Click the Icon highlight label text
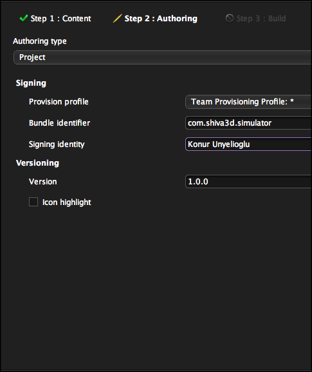312x372 pixels. click(x=66, y=202)
